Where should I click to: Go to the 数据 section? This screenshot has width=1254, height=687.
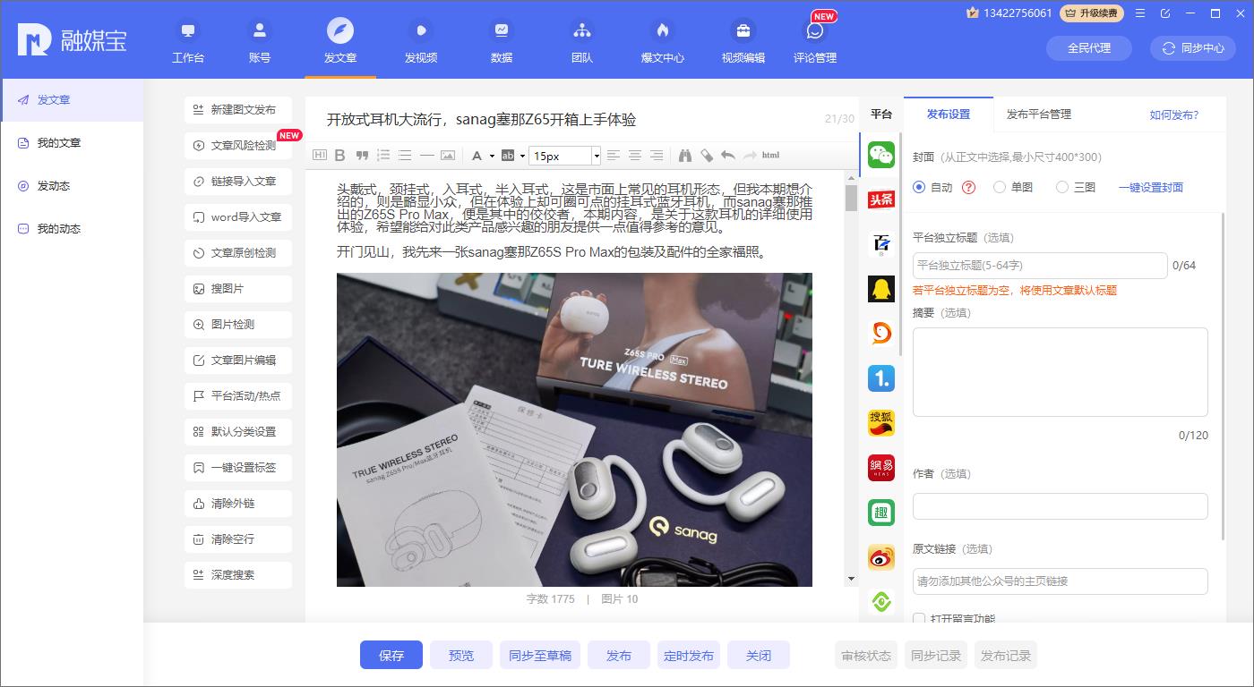(x=502, y=41)
